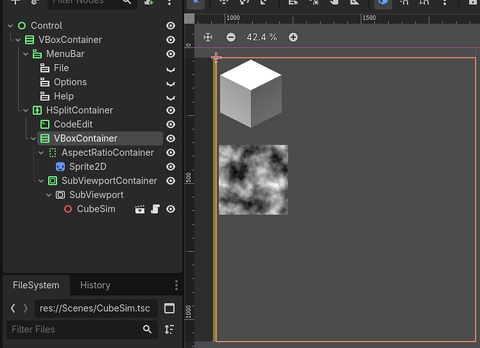This screenshot has width=480, height=348.
Task: Click the zoom in plus button
Action: click(293, 37)
